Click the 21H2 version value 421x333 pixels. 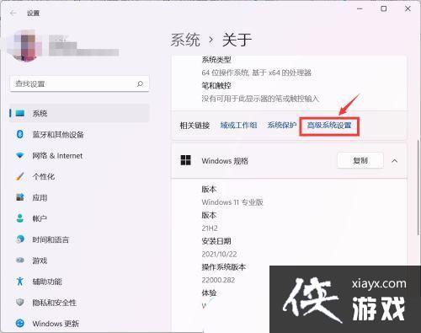210,228
